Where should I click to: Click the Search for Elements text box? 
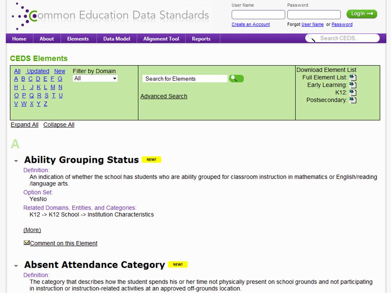click(x=185, y=79)
